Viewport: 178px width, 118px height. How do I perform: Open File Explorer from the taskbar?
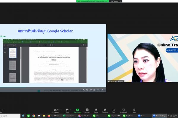[44, 116]
